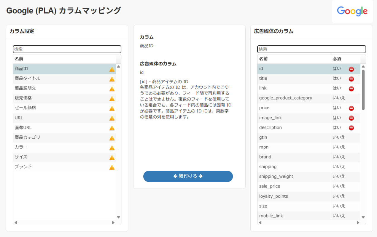Click warning icon on 商品ID row
Screen dimensions: 377x237
pos(112,69)
